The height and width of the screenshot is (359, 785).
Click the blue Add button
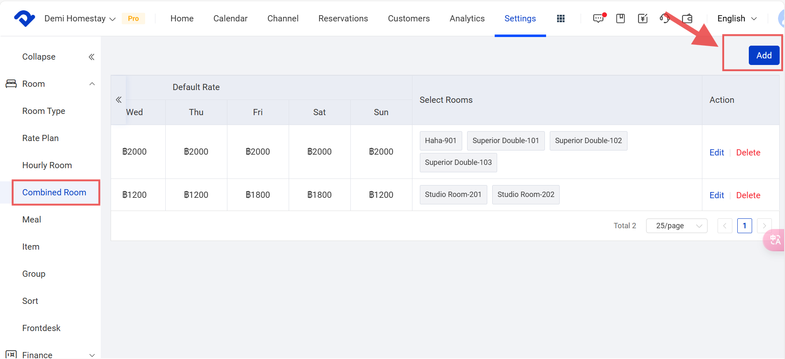764,56
